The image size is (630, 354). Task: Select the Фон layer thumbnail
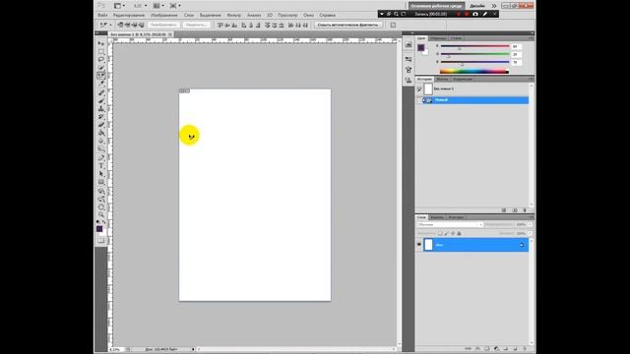tap(429, 245)
